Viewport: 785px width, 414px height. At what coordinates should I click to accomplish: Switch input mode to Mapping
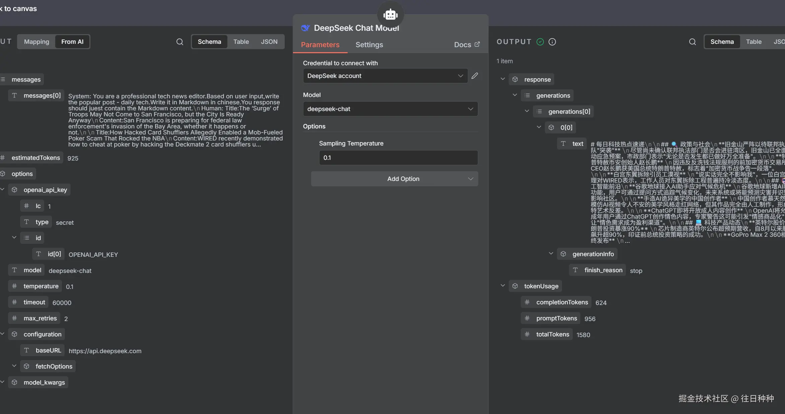[x=37, y=42]
